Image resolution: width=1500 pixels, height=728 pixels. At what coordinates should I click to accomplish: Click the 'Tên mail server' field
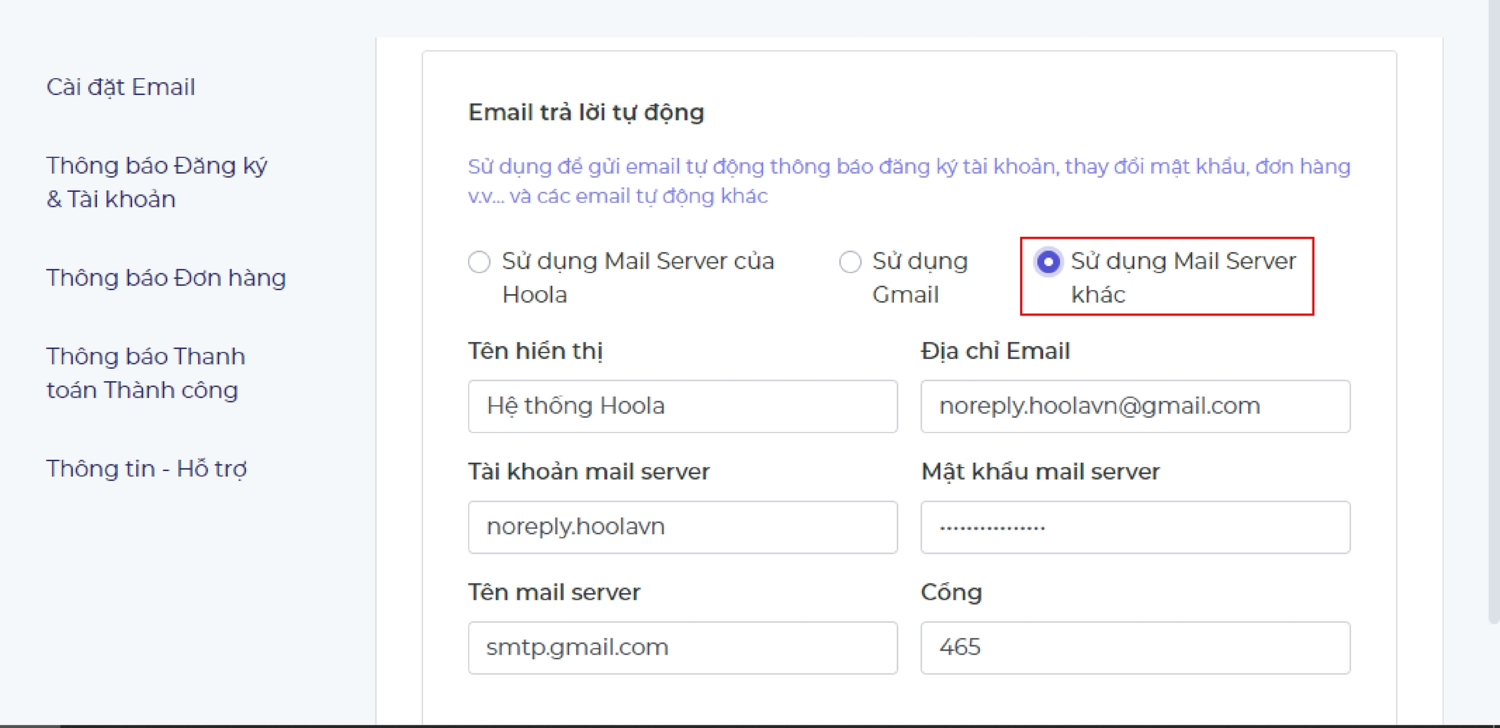(682, 648)
